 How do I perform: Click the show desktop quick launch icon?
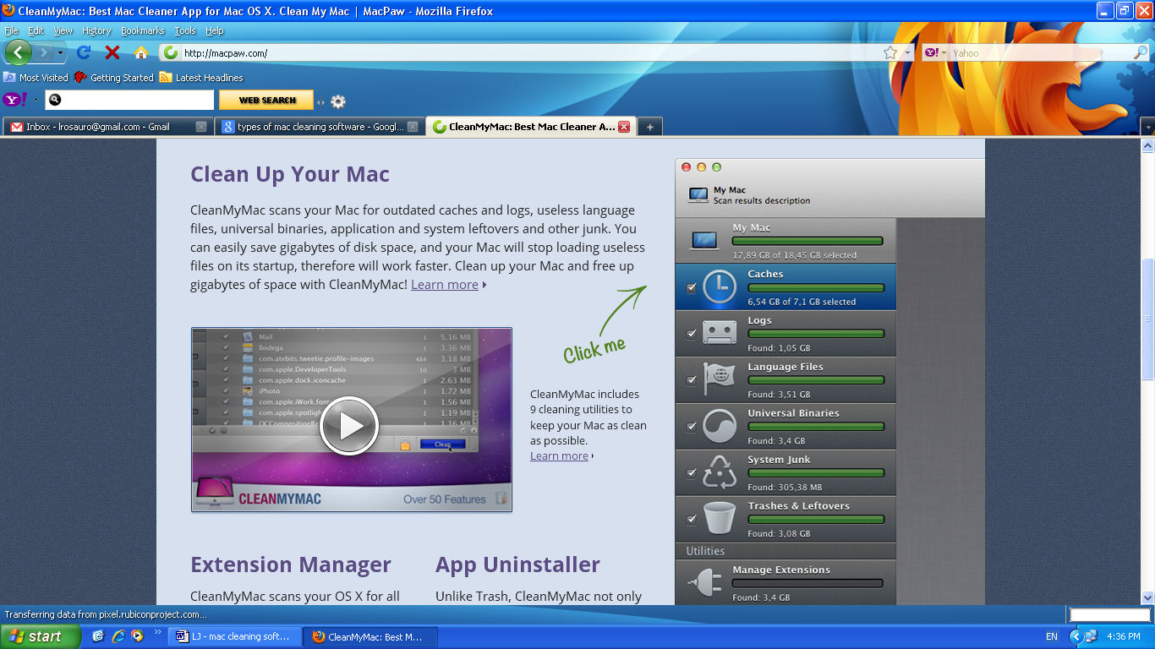[98, 636]
